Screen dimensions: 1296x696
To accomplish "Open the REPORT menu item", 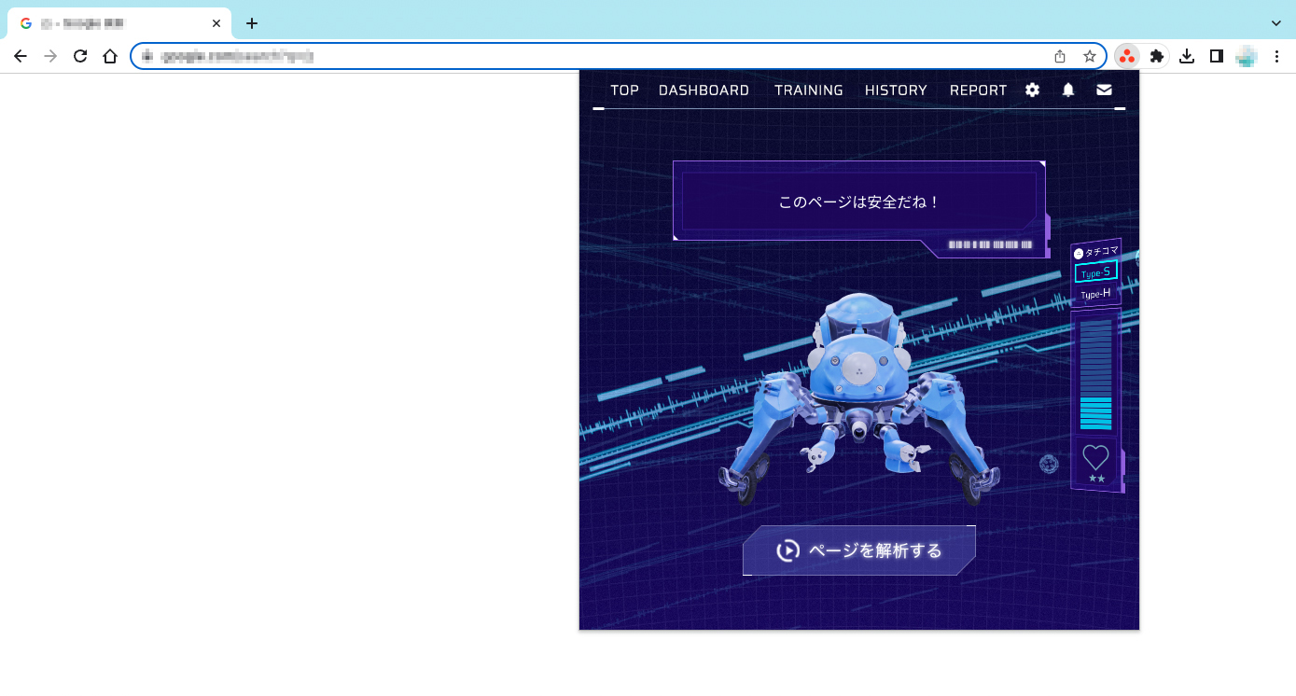I will [x=978, y=90].
